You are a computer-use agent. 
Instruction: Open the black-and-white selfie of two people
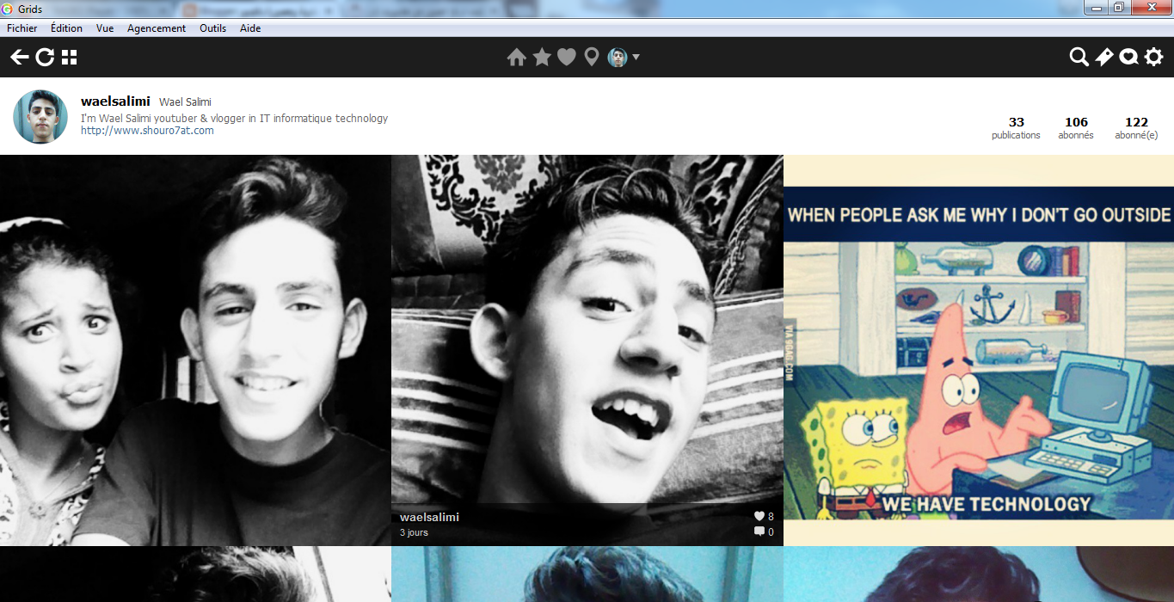click(x=195, y=350)
